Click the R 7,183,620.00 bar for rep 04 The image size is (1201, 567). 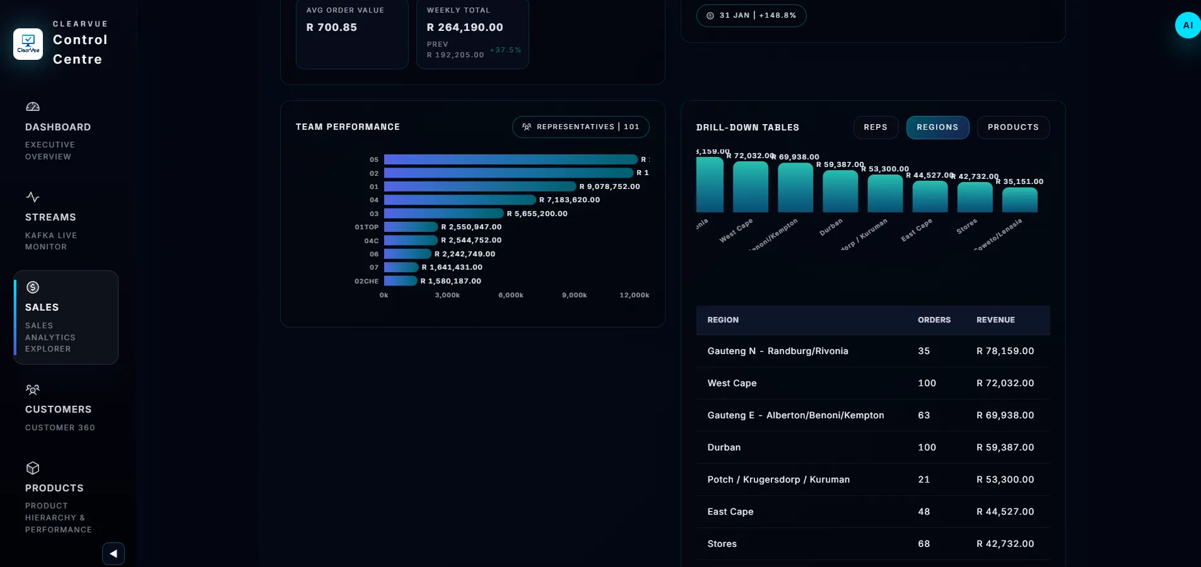pyautogui.click(x=460, y=200)
